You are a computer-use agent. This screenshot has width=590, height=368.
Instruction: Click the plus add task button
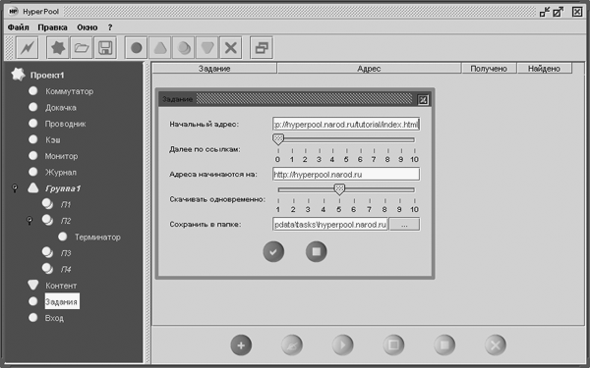[241, 344]
